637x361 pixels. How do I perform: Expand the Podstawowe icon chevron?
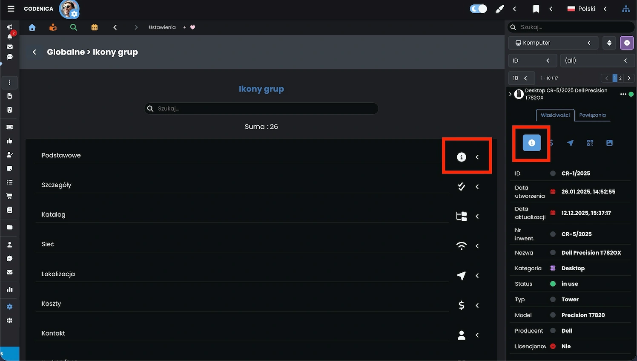(477, 157)
